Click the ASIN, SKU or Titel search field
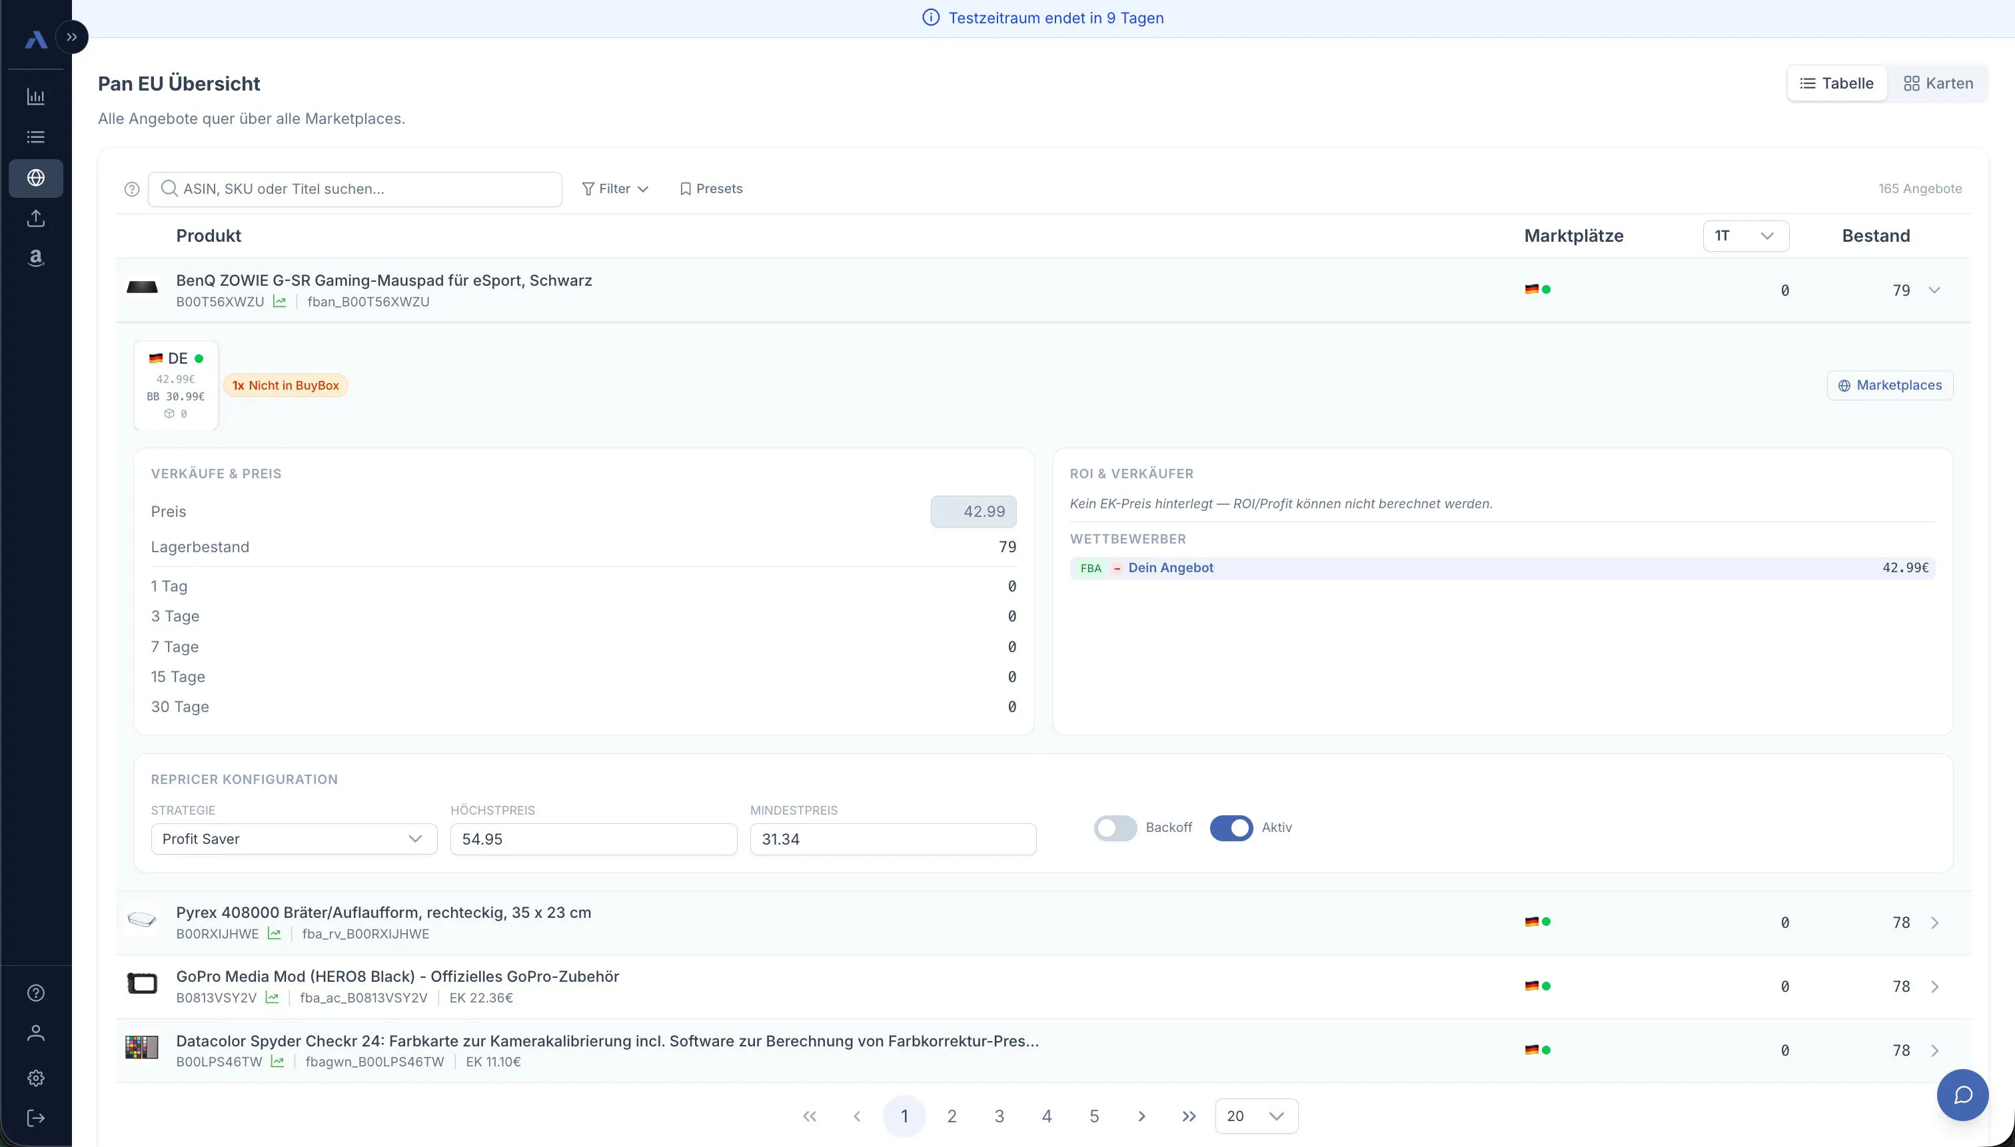 354,189
